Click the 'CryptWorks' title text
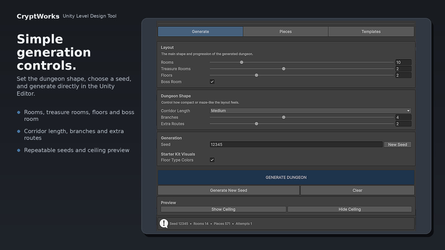This screenshot has height=250, width=445. 38,16
